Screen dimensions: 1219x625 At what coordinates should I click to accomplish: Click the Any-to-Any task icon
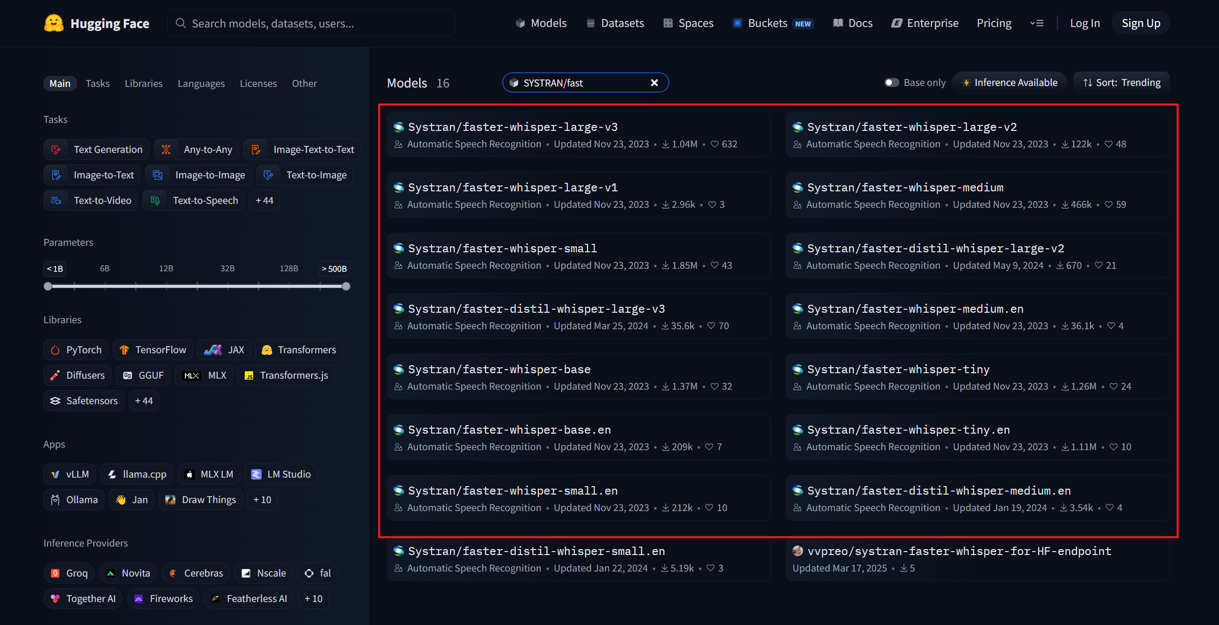(x=166, y=149)
